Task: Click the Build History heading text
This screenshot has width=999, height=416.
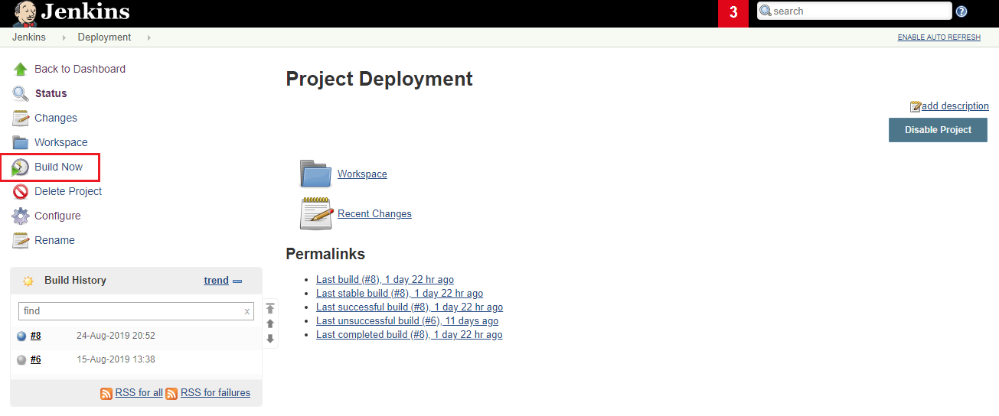Action: click(x=75, y=281)
